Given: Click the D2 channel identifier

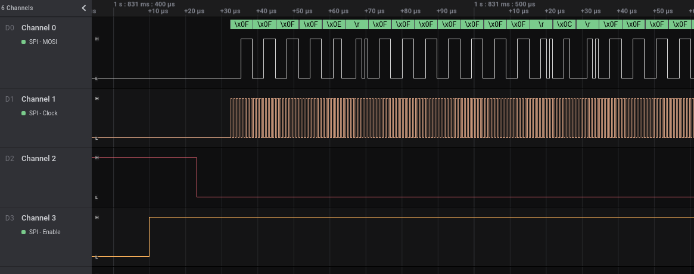Looking at the screenshot, I should (x=9, y=159).
